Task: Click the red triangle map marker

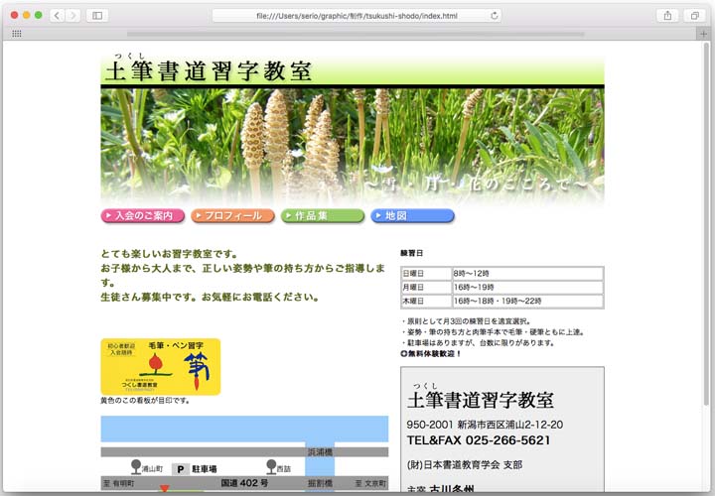Action: click(164, 489)
